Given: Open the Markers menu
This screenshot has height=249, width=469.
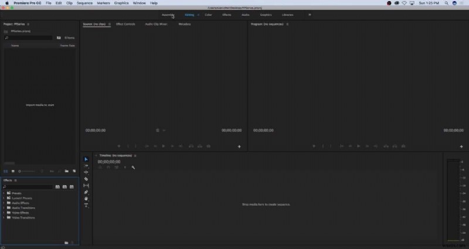Looking at the screenshot, I should [103, 3].
